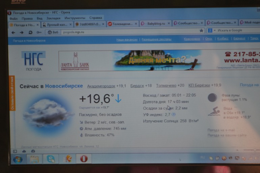Open the Opera panels toggle in status bar
Screen dimensions: 260x173
pyautogui.click(x=15, y=151)
